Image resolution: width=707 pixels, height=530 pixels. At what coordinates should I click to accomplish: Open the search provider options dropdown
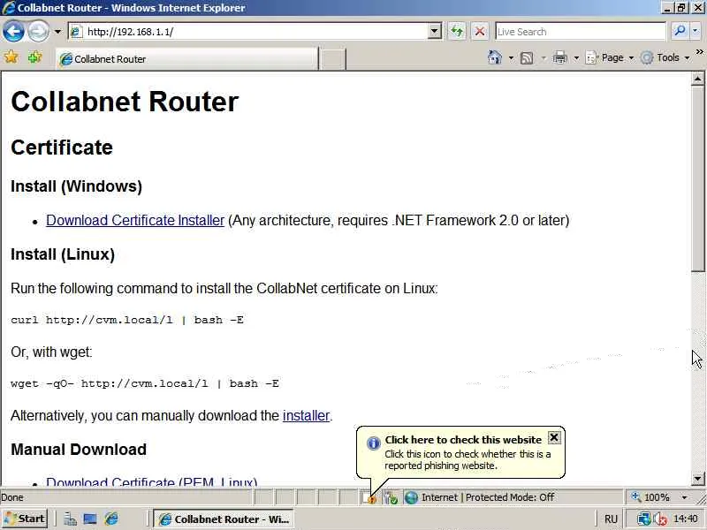click(695, 31)
